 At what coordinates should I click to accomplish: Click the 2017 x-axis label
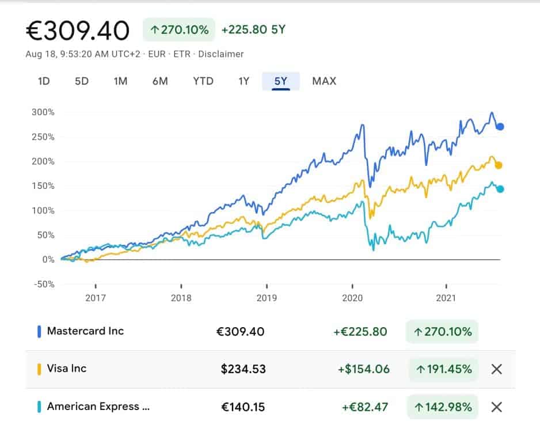[96, 298]
